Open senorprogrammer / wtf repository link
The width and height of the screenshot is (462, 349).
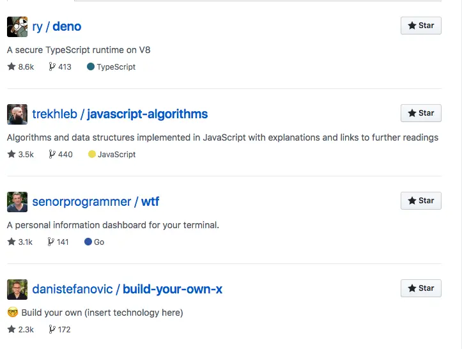coord(96,202)
